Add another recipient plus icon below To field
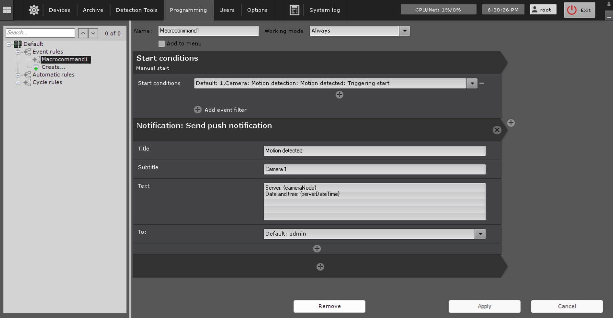Screen dimensions: 613x318 coord(317,249)
